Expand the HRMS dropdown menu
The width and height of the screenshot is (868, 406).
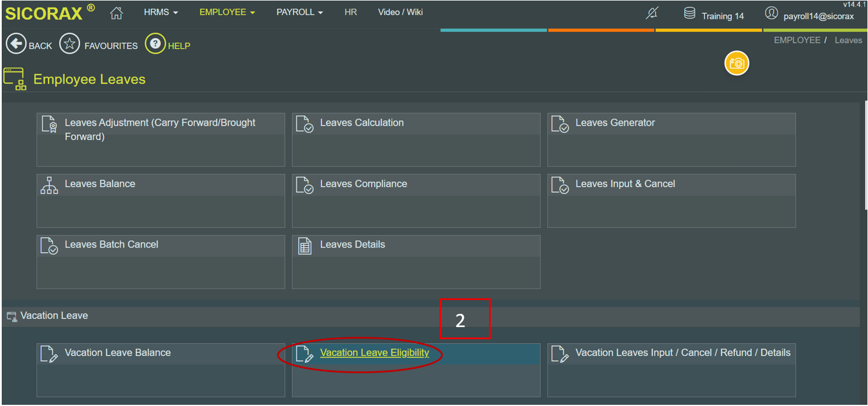tap(161, 12)
